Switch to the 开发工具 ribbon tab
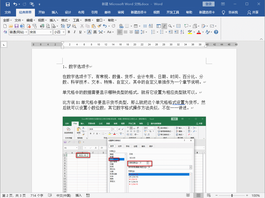 173,12
